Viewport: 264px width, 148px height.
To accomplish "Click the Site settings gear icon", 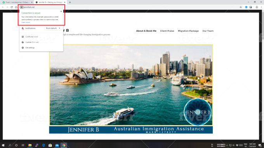I will 23,48.
